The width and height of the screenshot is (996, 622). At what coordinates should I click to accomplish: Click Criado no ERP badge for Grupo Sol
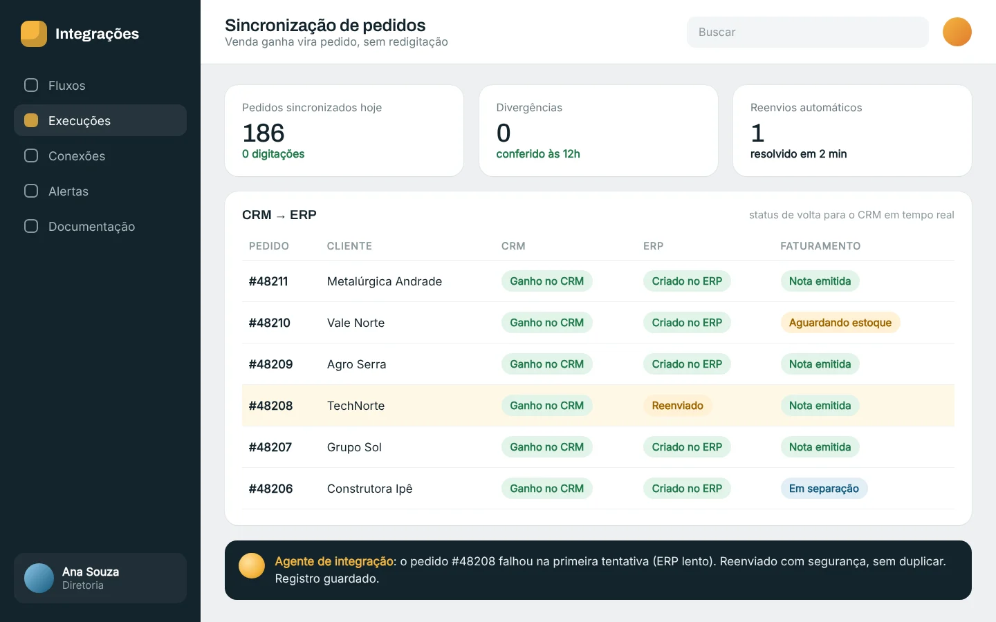click(x=687, y=447)
